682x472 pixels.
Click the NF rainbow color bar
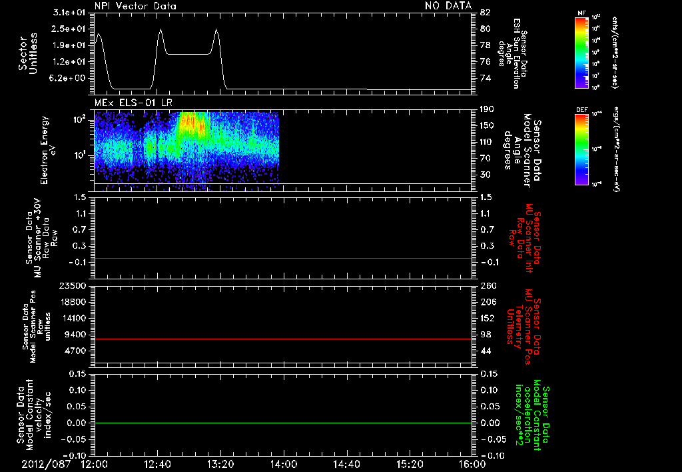click(581, 52)
